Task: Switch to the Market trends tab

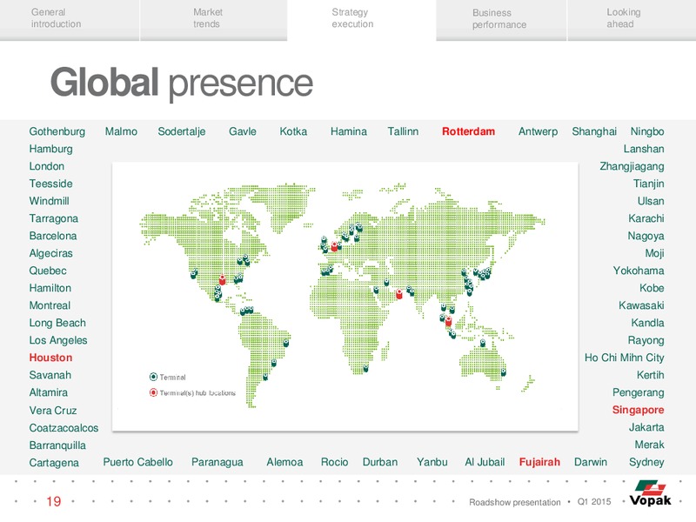Action: [x=213, y=20]
